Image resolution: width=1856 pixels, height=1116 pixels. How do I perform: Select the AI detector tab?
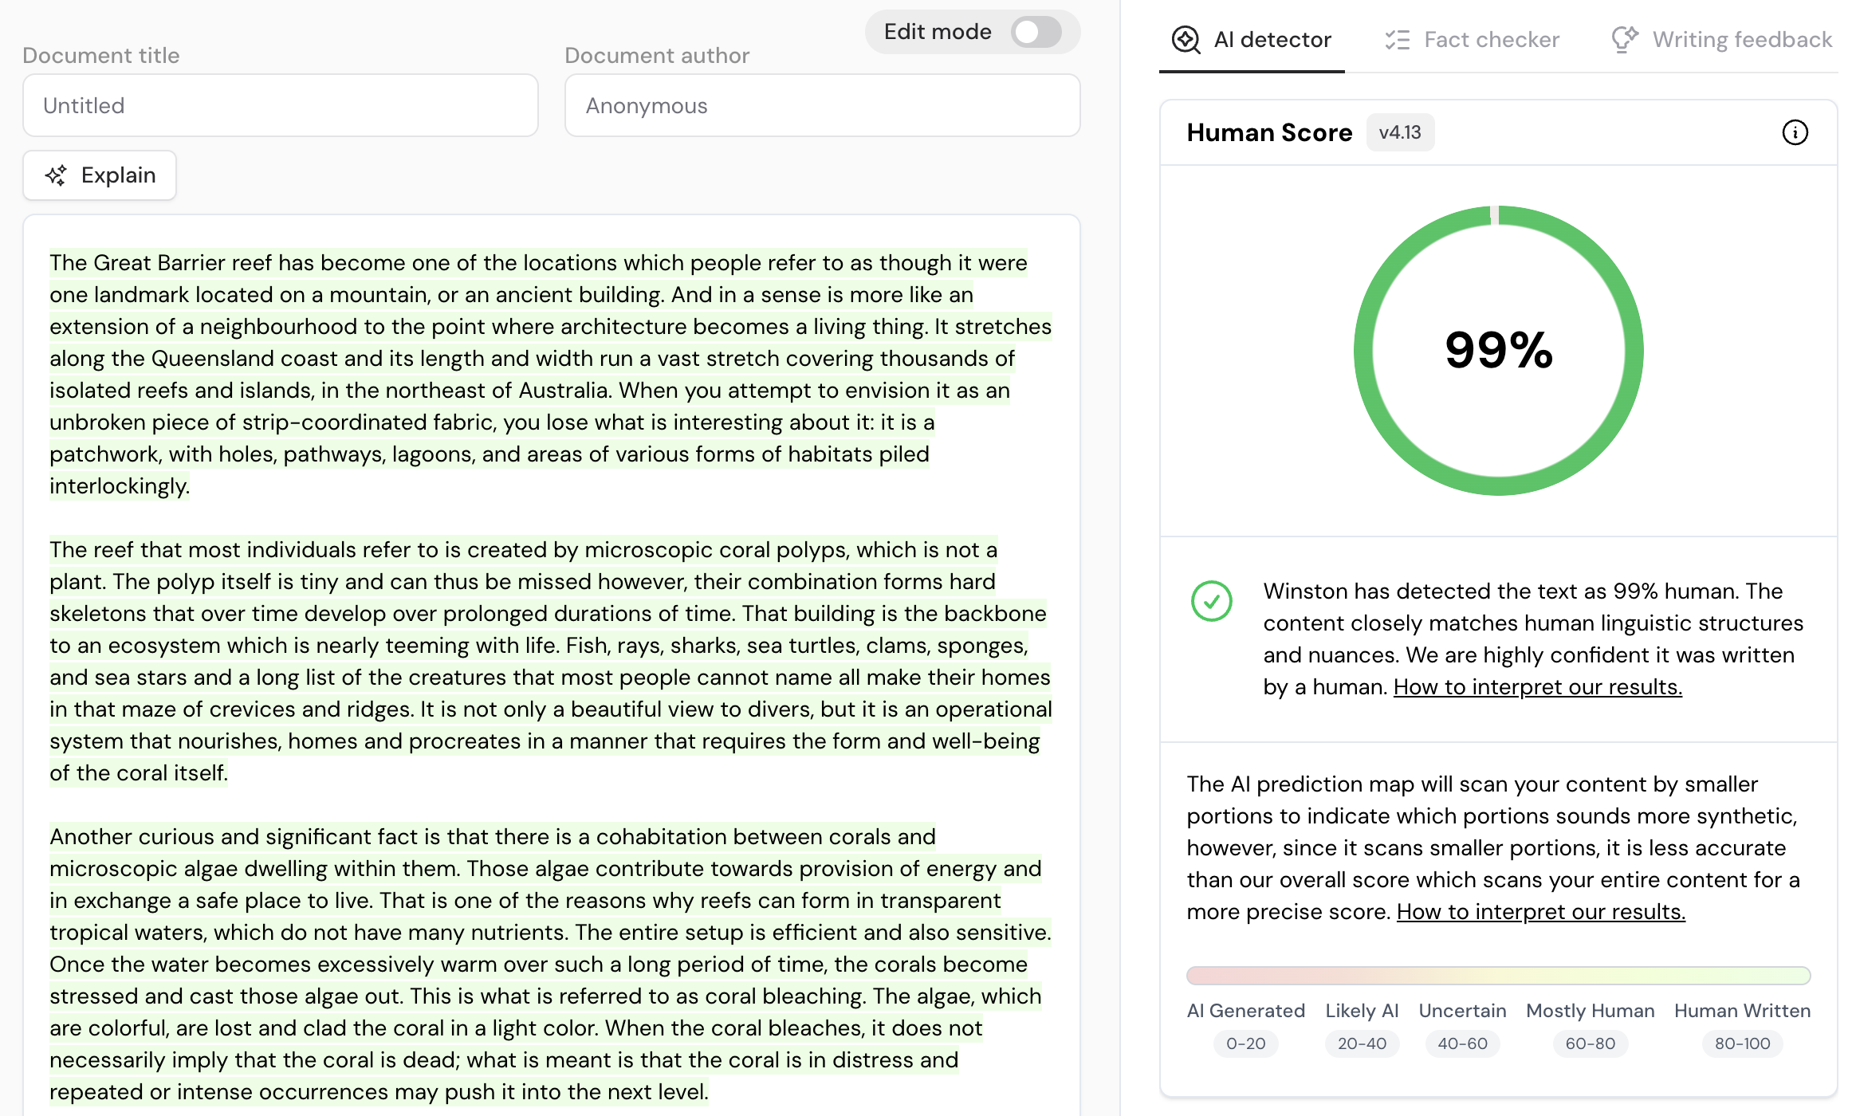(1272, 40)
